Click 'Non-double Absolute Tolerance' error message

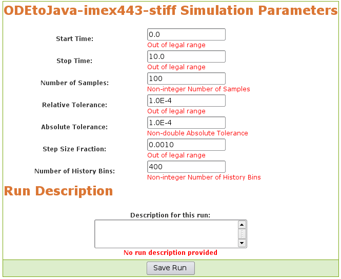click(197, 133)
